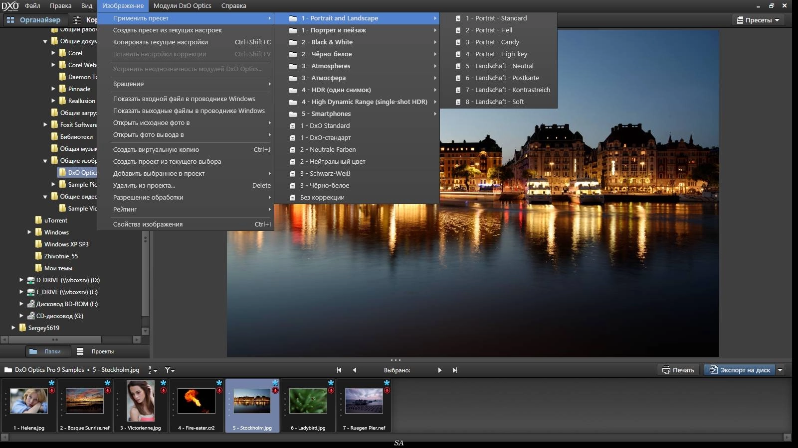Expand the Foxit Software folder

tap(45, 124)
